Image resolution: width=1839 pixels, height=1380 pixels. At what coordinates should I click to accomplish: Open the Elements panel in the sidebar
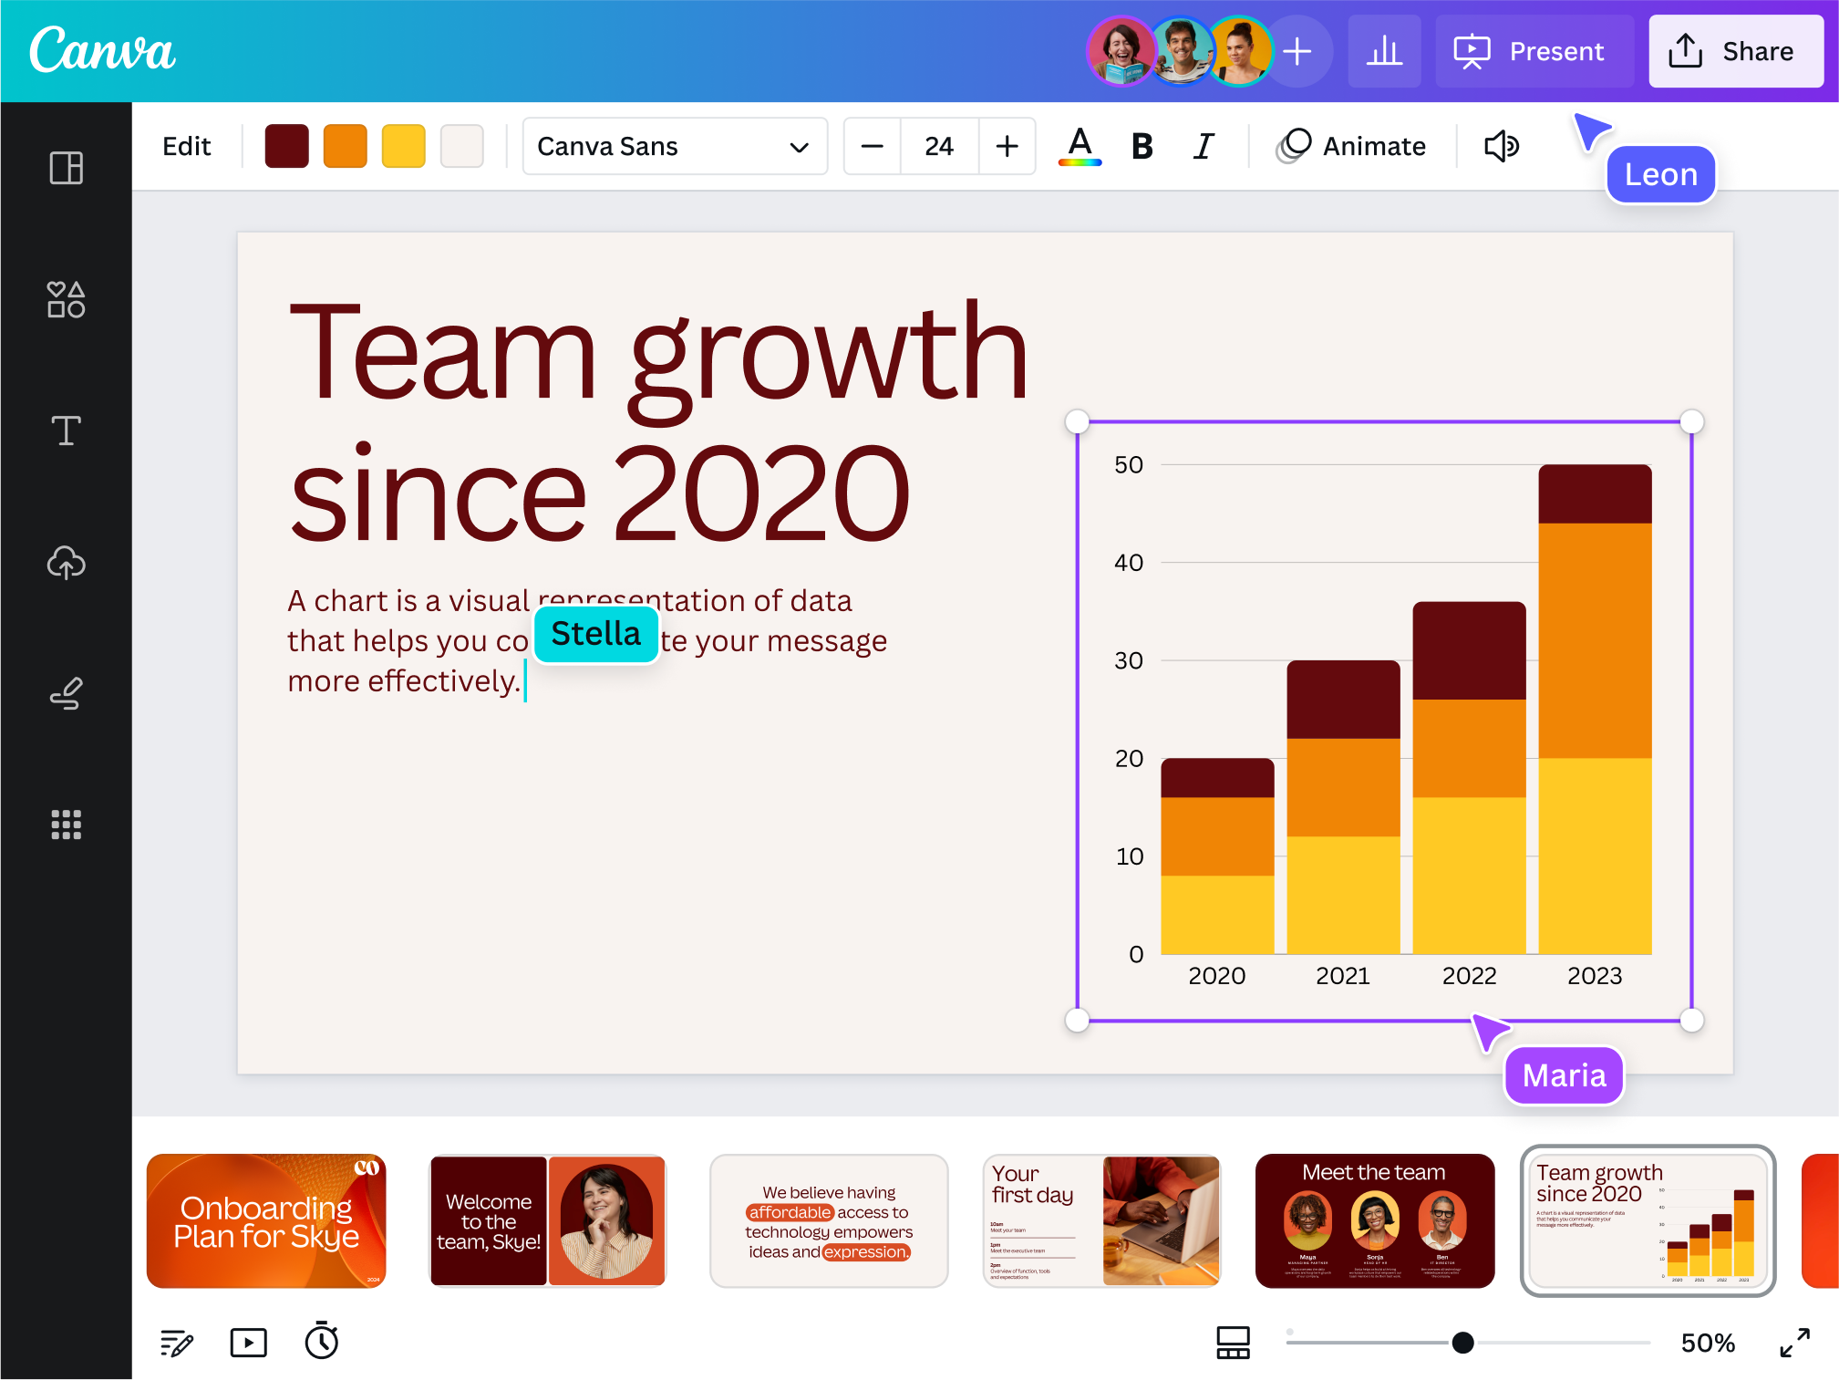[x=65, y=300]
